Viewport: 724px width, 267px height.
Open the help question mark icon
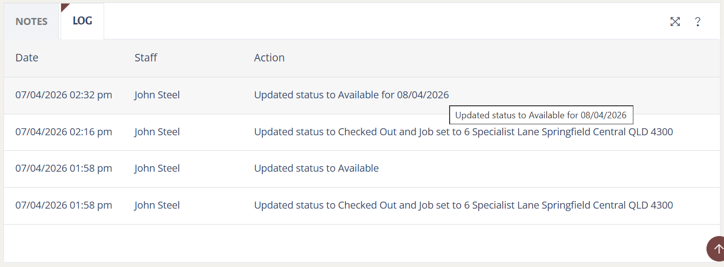click(x=697, y=21)
